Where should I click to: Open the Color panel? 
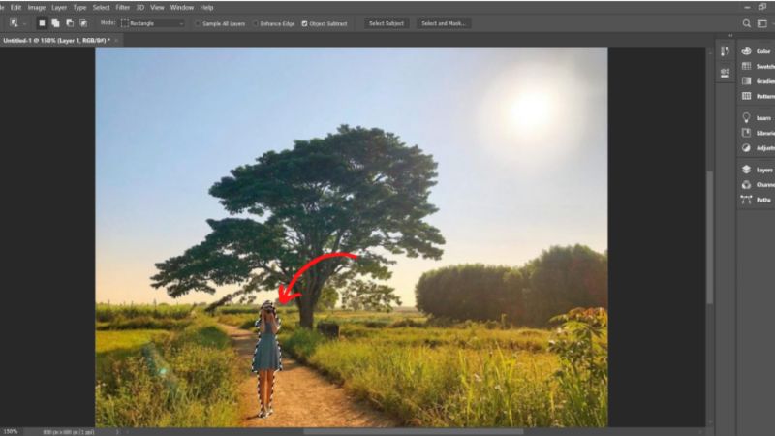click(x=758, y=51)
